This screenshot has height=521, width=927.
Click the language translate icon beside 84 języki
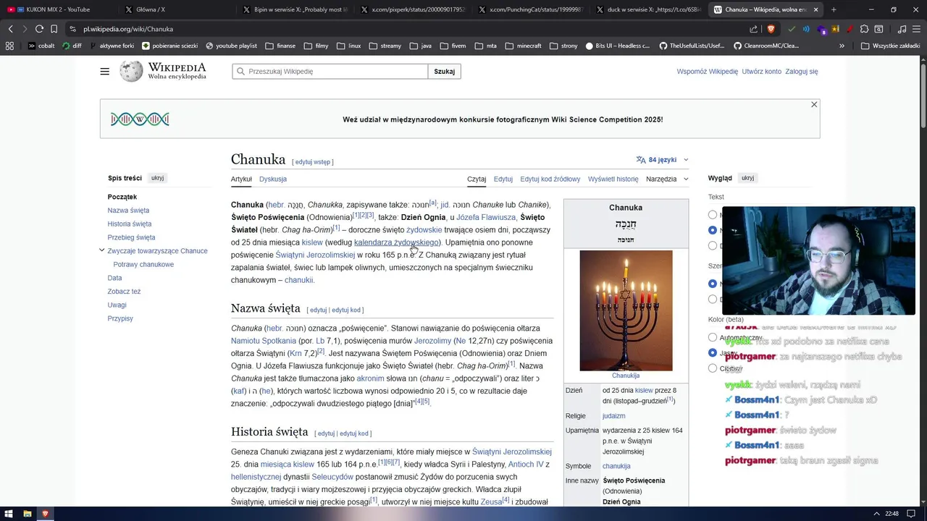click(641, 160)
